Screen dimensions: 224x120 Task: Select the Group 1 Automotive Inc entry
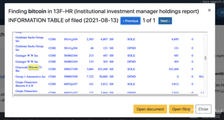point(30,76)
